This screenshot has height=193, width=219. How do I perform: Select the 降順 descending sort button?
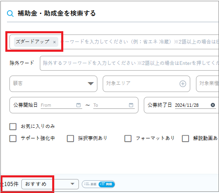click(106, 184)
